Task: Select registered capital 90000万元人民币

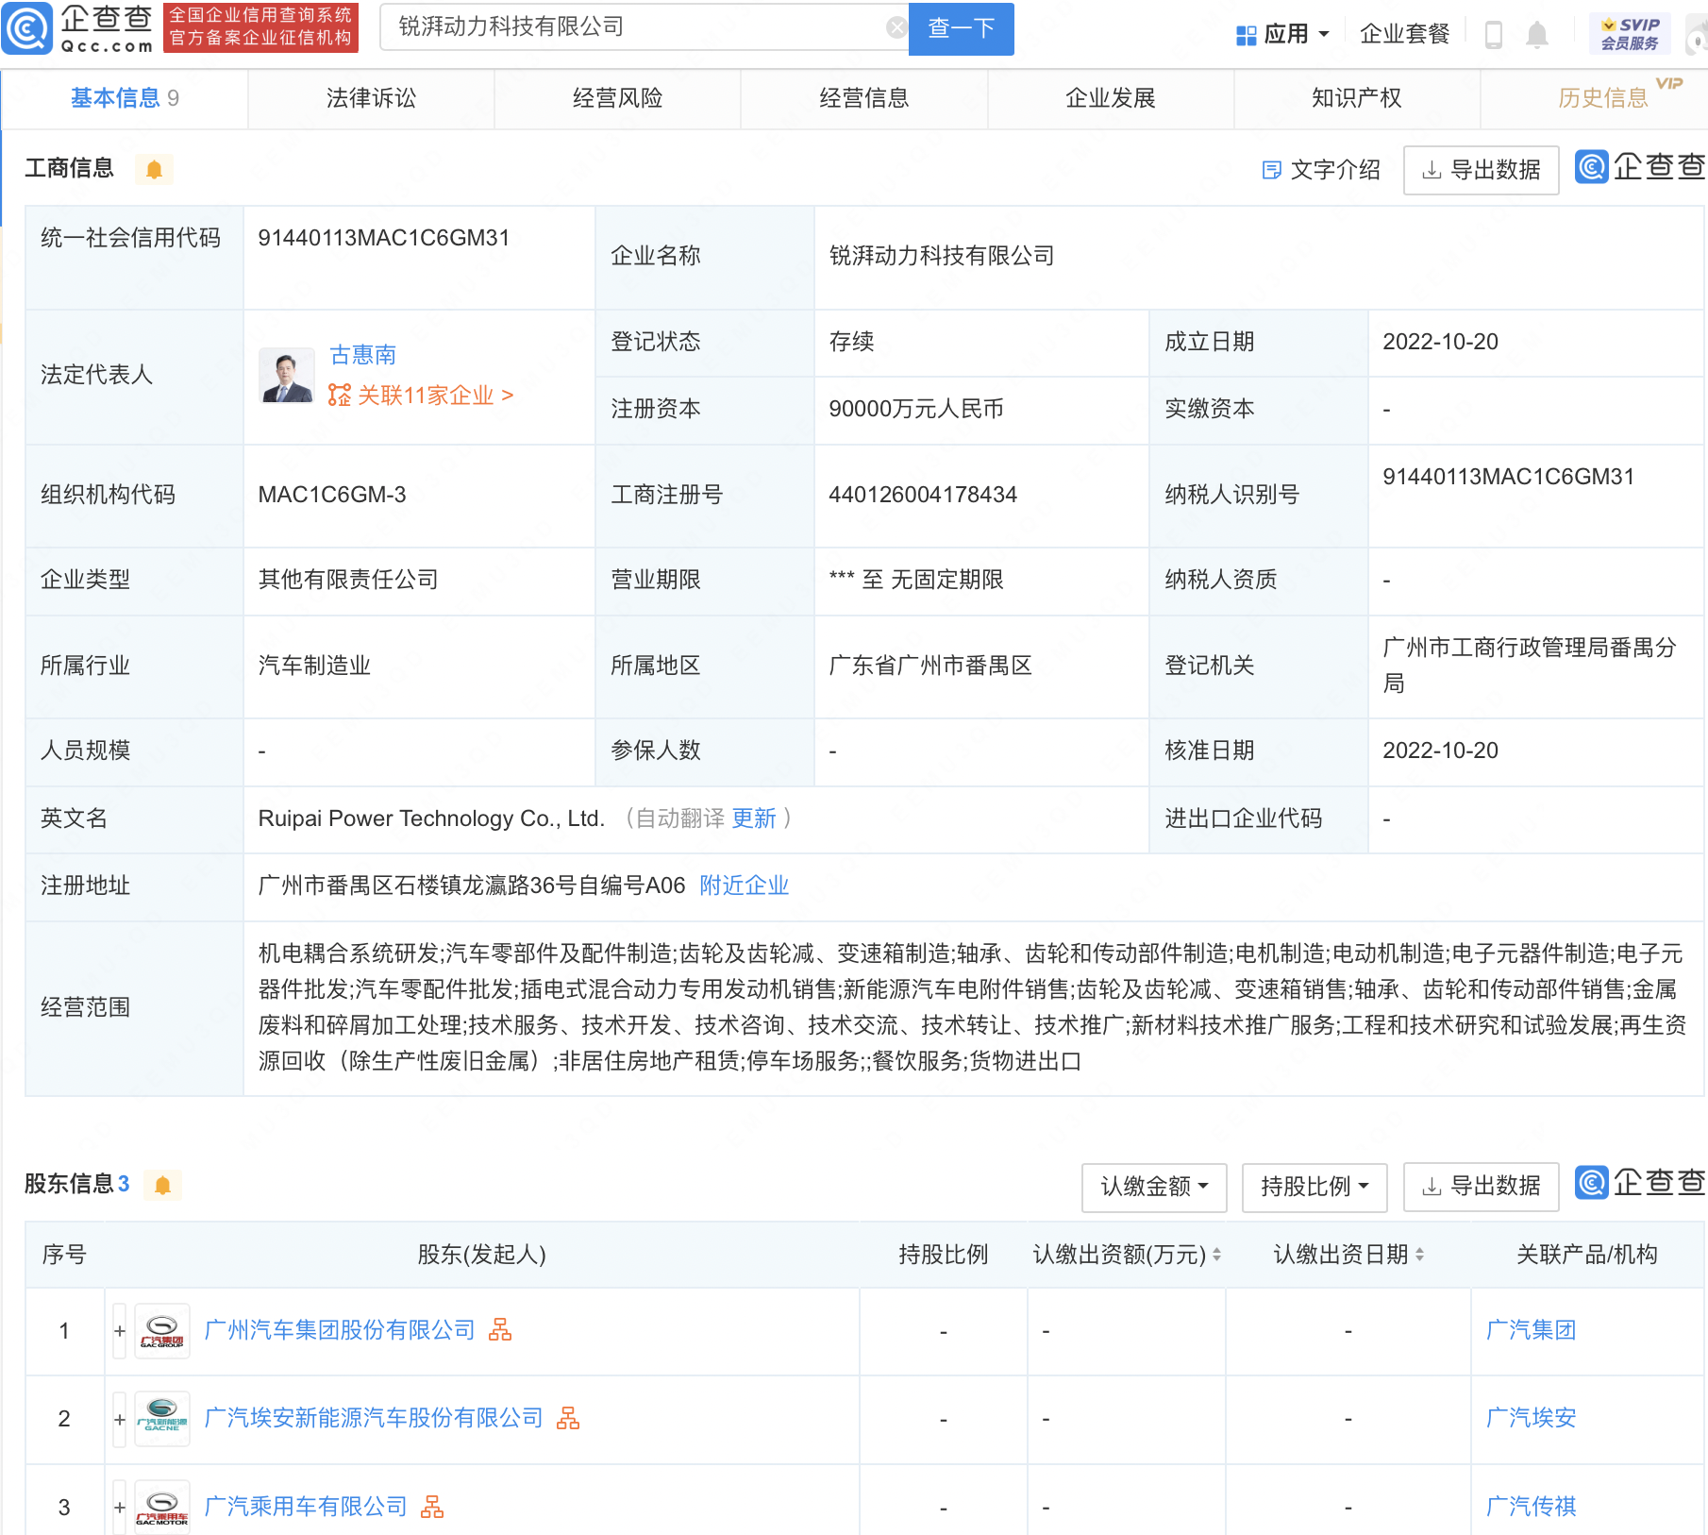Action: pos(916,409)
